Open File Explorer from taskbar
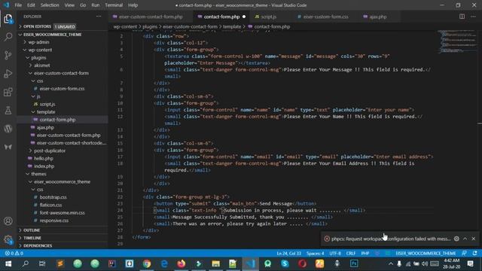This screenshot has height=271, width=482. [216, 263]
